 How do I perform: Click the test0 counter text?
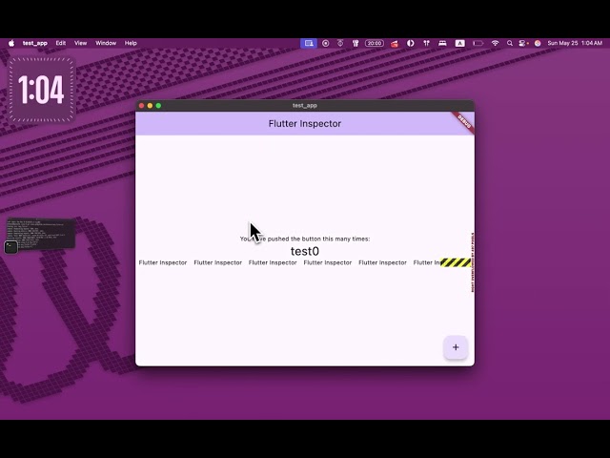click(305, 251)
